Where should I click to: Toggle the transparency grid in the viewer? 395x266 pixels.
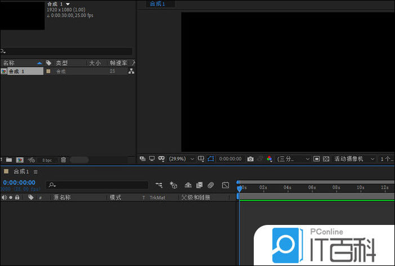(x=326, y=159)
